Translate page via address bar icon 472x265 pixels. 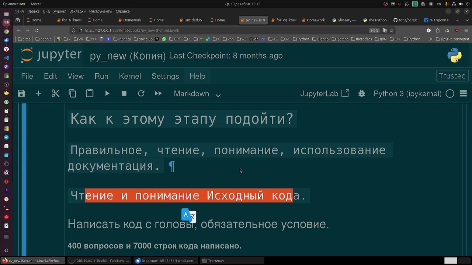pos(385,30)
